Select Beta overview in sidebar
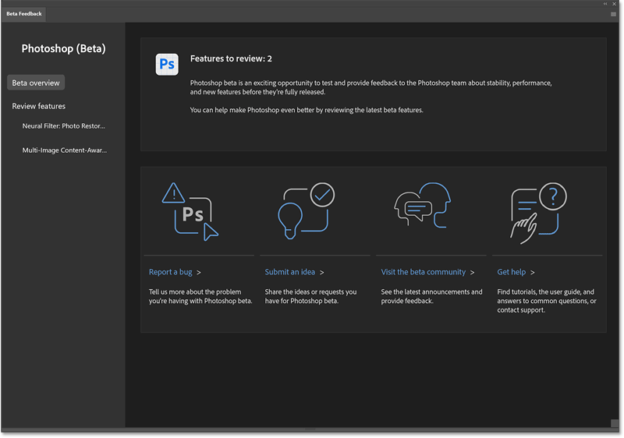 tap(36, 83)
